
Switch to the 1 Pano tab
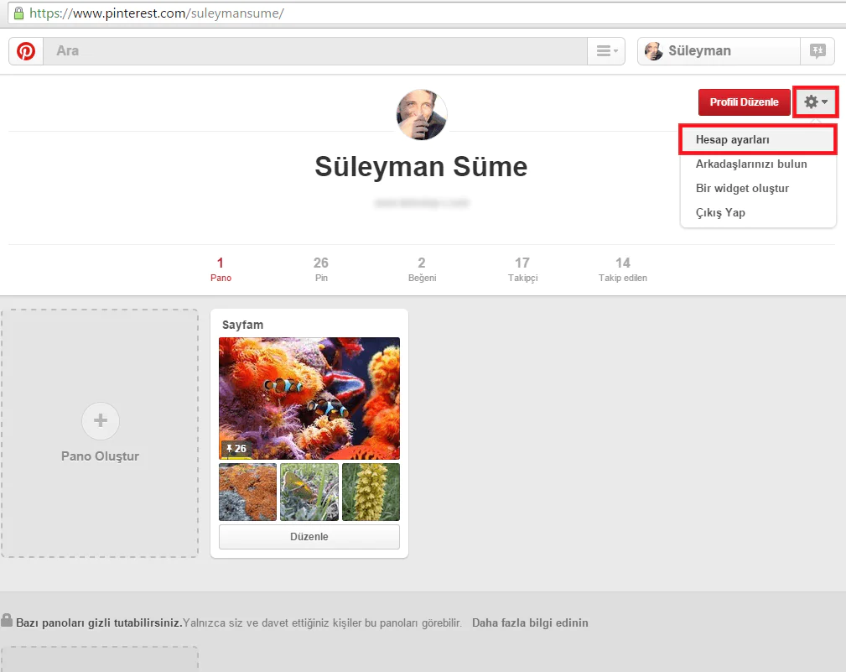221,269
